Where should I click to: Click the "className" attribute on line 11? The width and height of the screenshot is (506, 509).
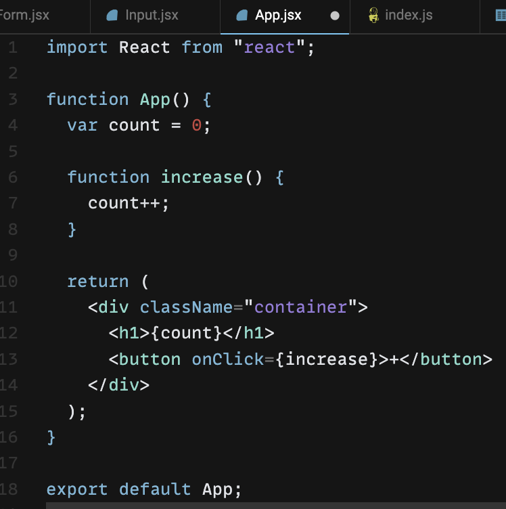click(x=187, y=307)
